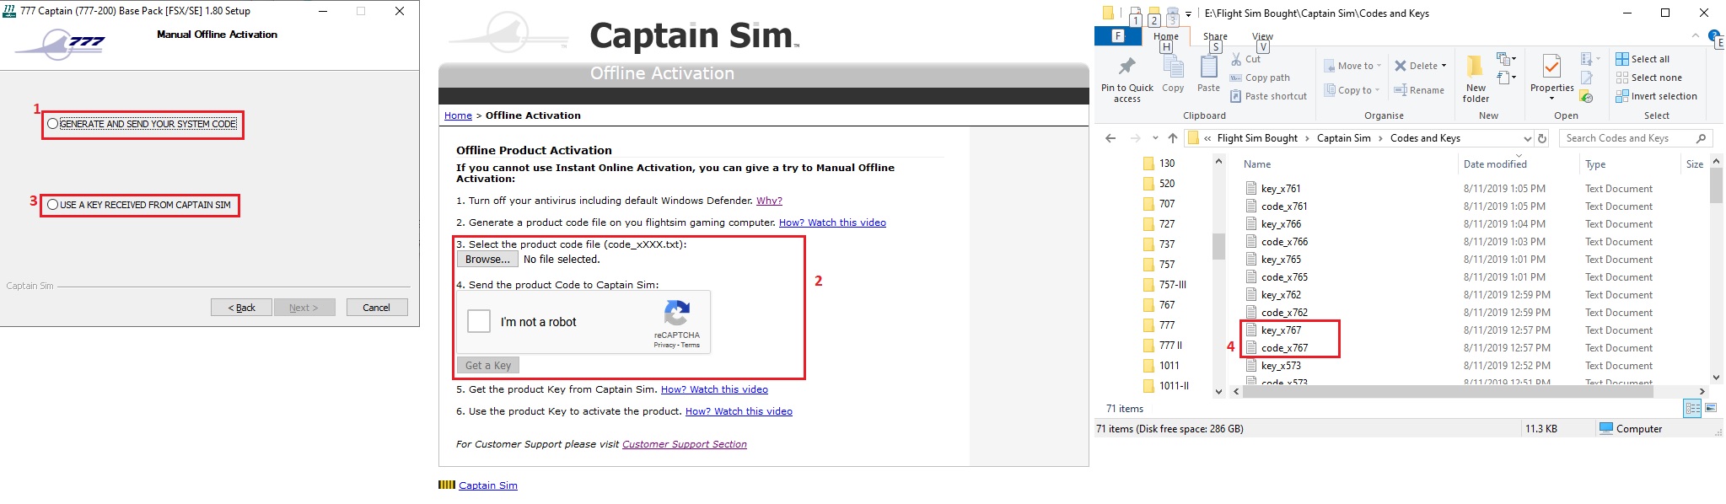Refresh the Explorer address bar
This screenshot has height=504, width=1726.
pos(1542,138)
